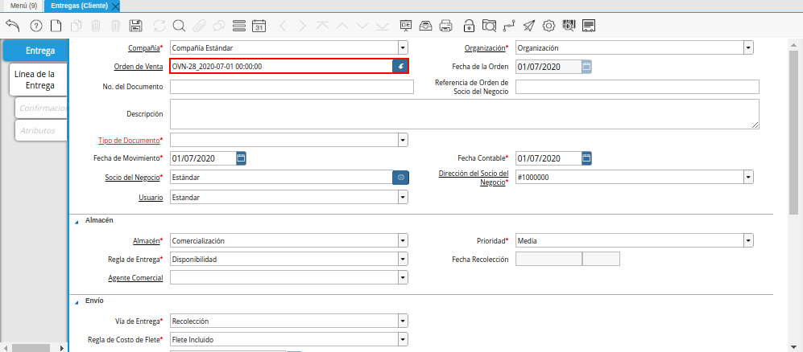Refresh the record with the circular arrows icon

click(x=159, y=26)
